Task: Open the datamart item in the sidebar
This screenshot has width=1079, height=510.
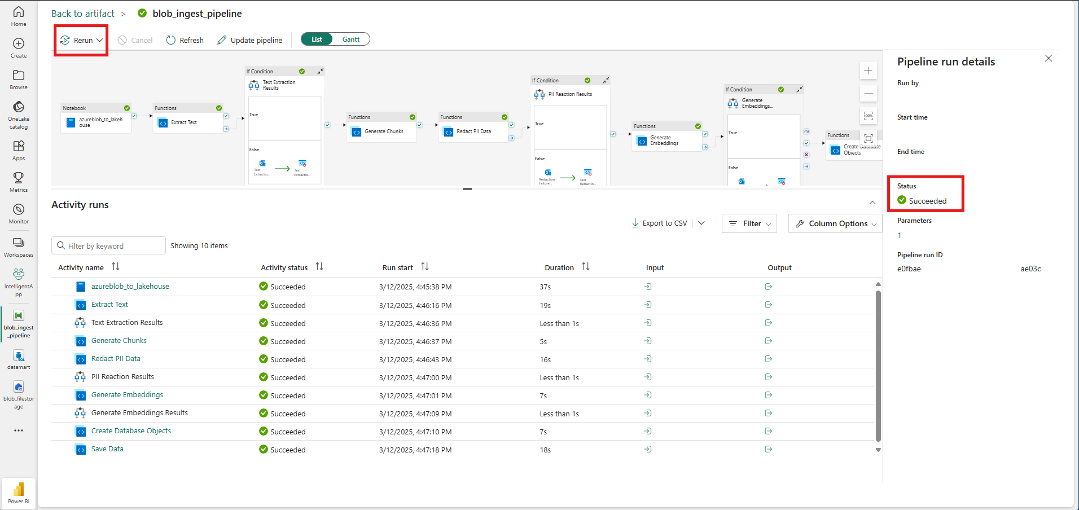Action: (19, 359)
